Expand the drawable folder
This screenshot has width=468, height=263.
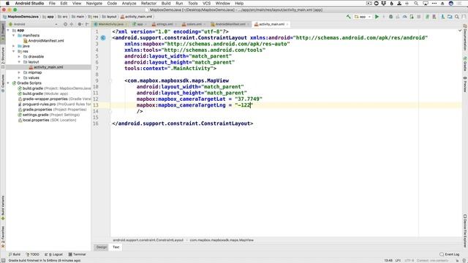(x=19, y=57)
